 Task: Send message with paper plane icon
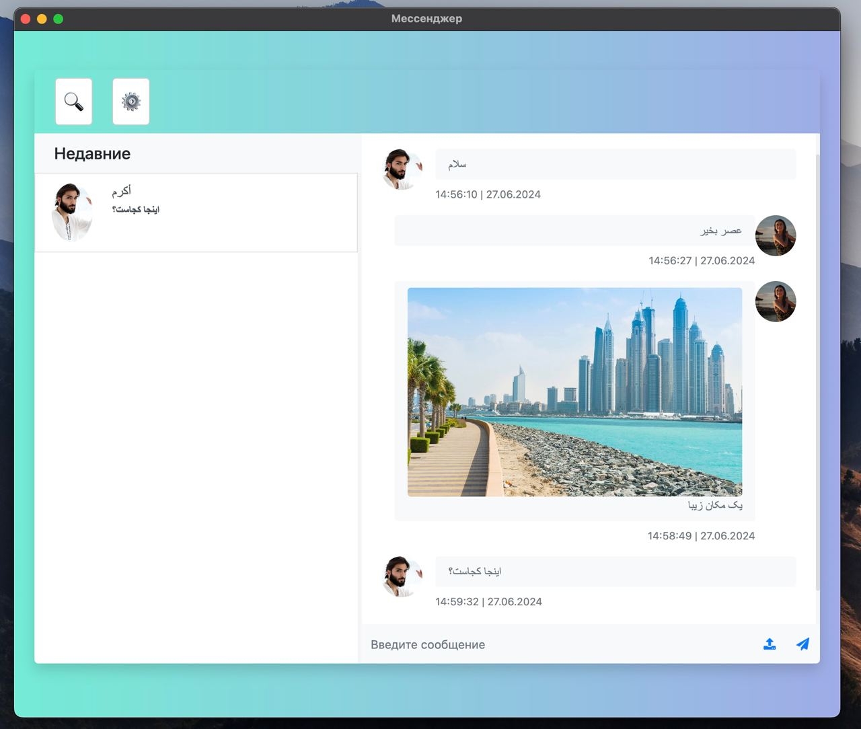[x=802, y=644]
